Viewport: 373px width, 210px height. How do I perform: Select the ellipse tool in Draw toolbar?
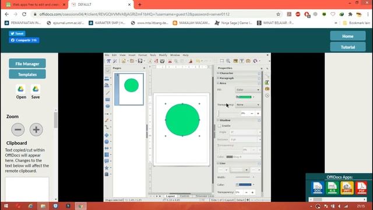point(108,106)
